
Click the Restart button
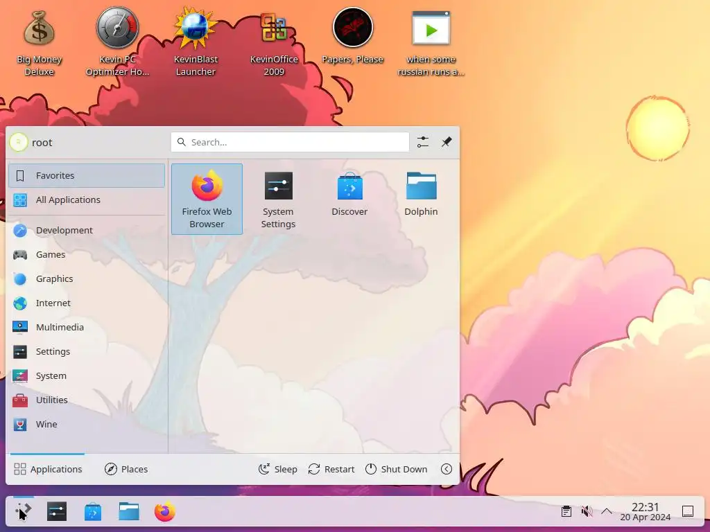331,469
